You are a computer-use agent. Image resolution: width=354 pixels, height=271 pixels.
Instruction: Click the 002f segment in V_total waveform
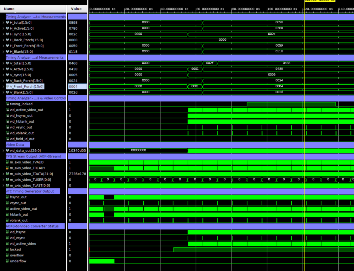coord(210,63)
